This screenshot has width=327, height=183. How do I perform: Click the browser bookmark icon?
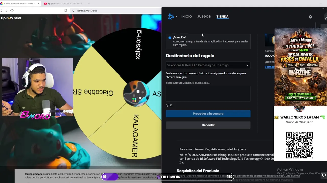[66, 11]
